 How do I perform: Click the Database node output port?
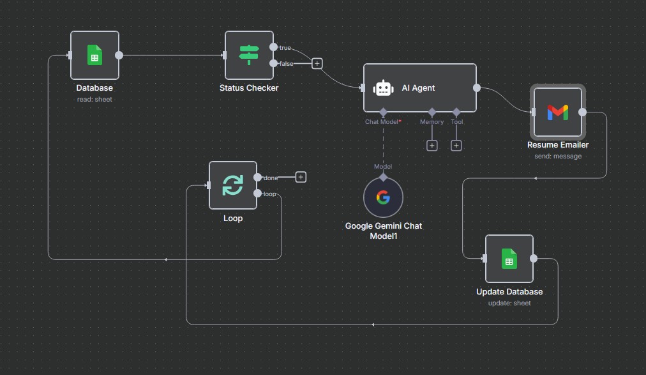click(x=119, y=55)
